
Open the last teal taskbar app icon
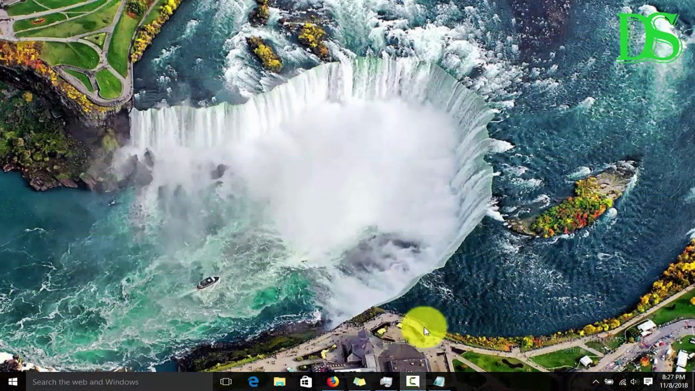click(439, 382)
